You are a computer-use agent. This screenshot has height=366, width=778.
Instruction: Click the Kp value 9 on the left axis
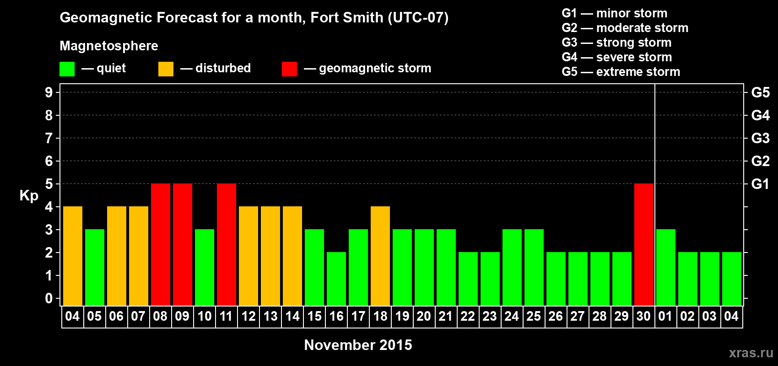pos(49,92)
